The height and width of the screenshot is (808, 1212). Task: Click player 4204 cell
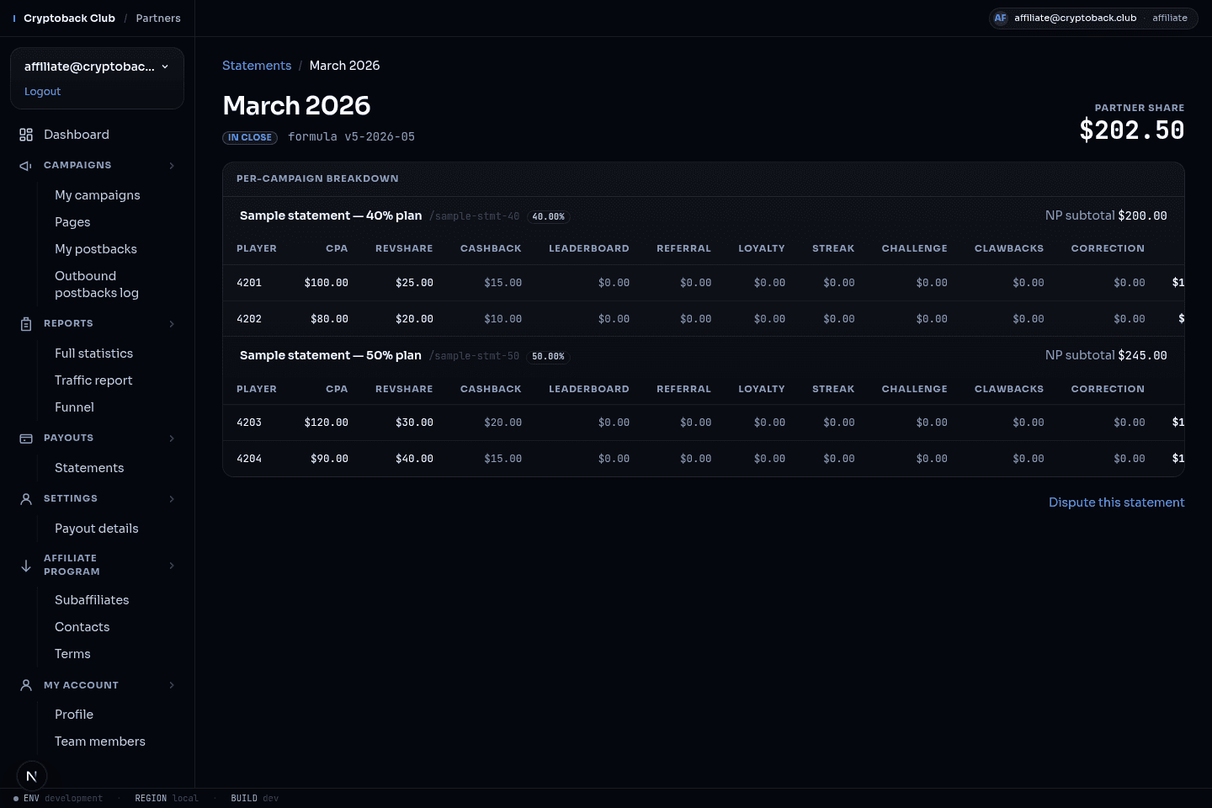coord(249,459)
